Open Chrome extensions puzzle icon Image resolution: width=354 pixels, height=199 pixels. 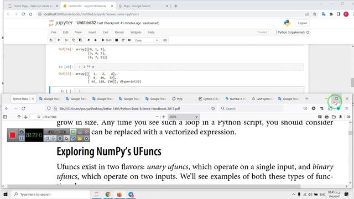click(331, 14)
